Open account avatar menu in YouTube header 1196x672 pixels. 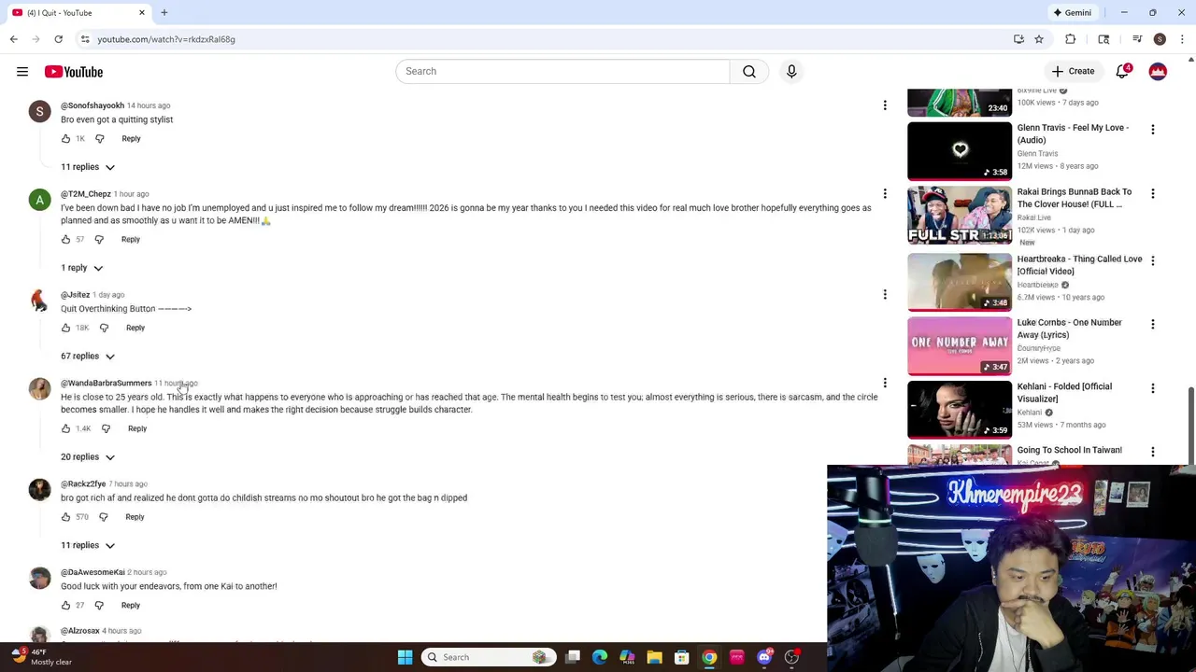click(1158, 71)
